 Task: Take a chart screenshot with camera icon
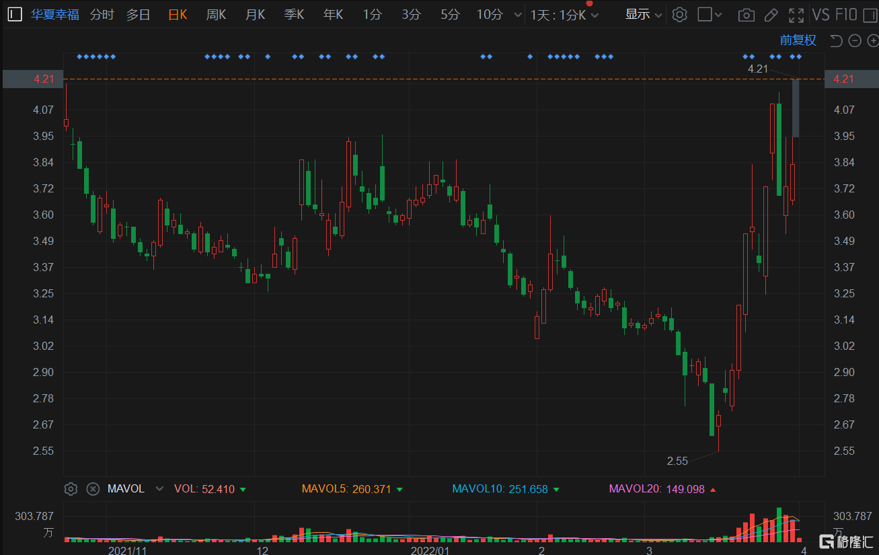pyautogui.click(x=746, y=15)
